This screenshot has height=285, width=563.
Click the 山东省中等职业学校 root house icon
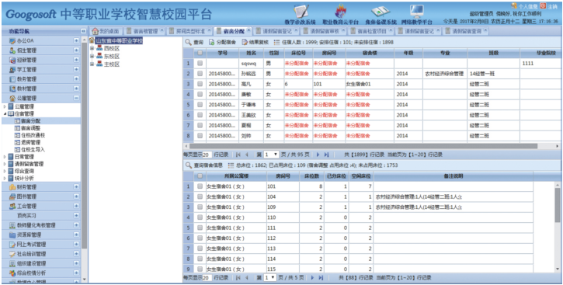(92, 41)
